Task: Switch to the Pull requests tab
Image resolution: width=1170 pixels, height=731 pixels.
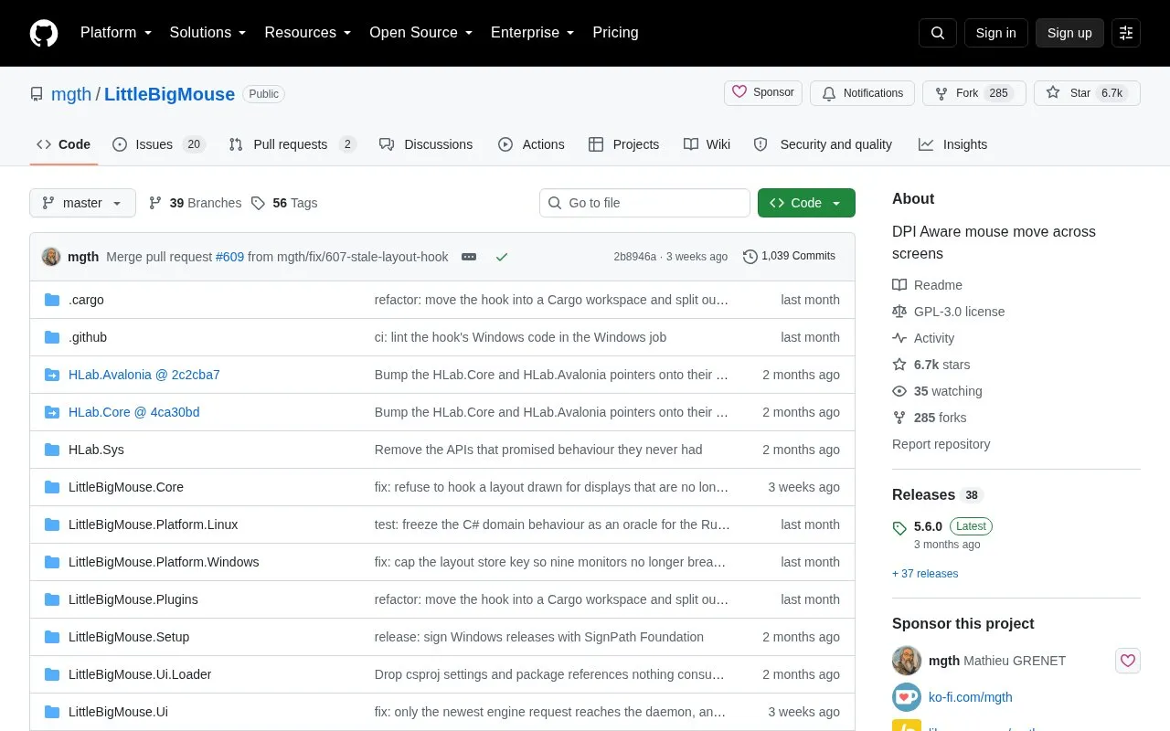Action: (x=292, y=144)
